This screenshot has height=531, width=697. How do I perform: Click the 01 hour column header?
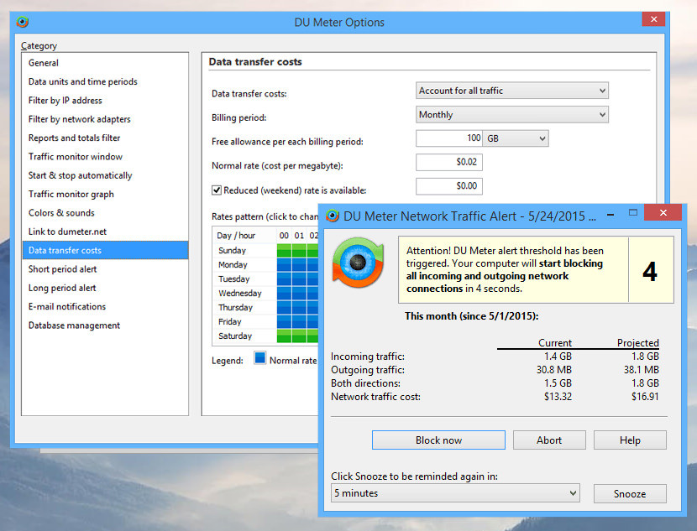coord(299,236)
